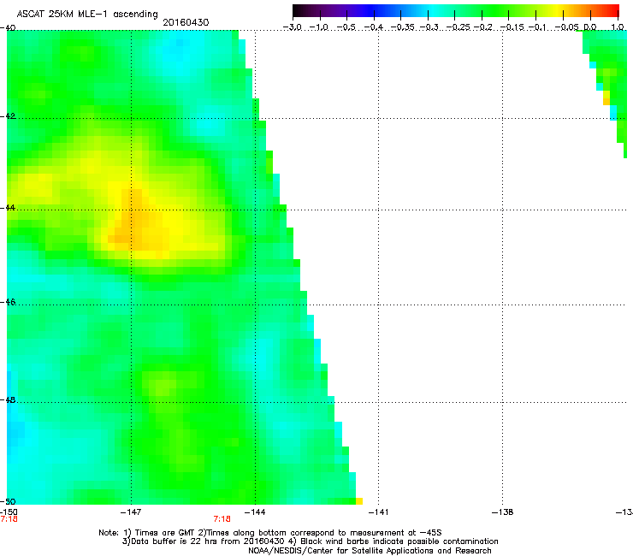This screenshot has height=556, width=633.
Task: Click the red 7:18 time under -150
Action: pyautogui.click(x=9, y=519)
